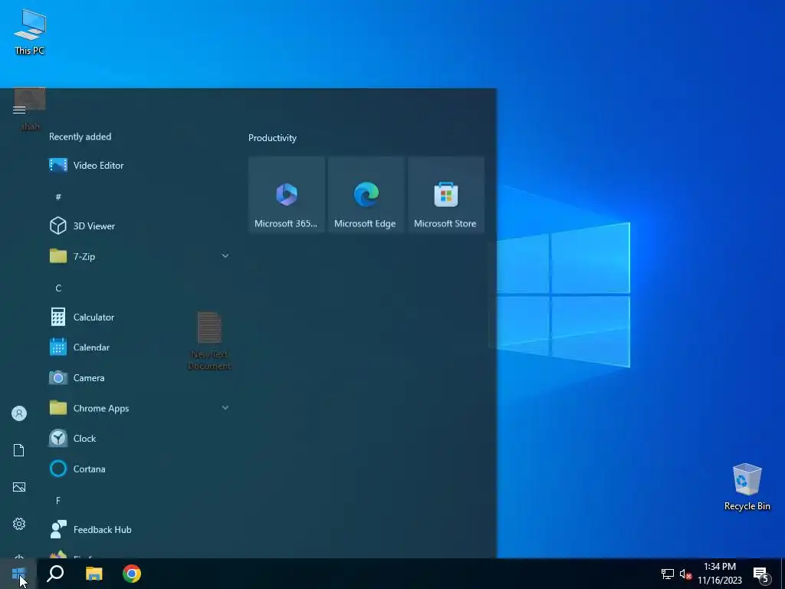Expand the 7-Zip folder chevron
Image resolution: width=785 pixels, height=589 pixels.
coord(225,256)
